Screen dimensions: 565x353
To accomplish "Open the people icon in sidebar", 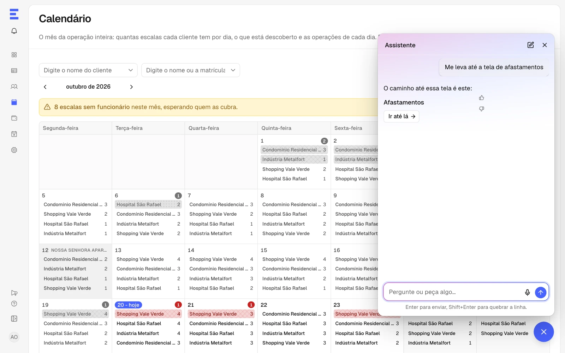I will tap(14, 86).
